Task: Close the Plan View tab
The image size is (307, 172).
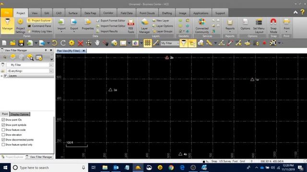Action: (x=84, y=51)
